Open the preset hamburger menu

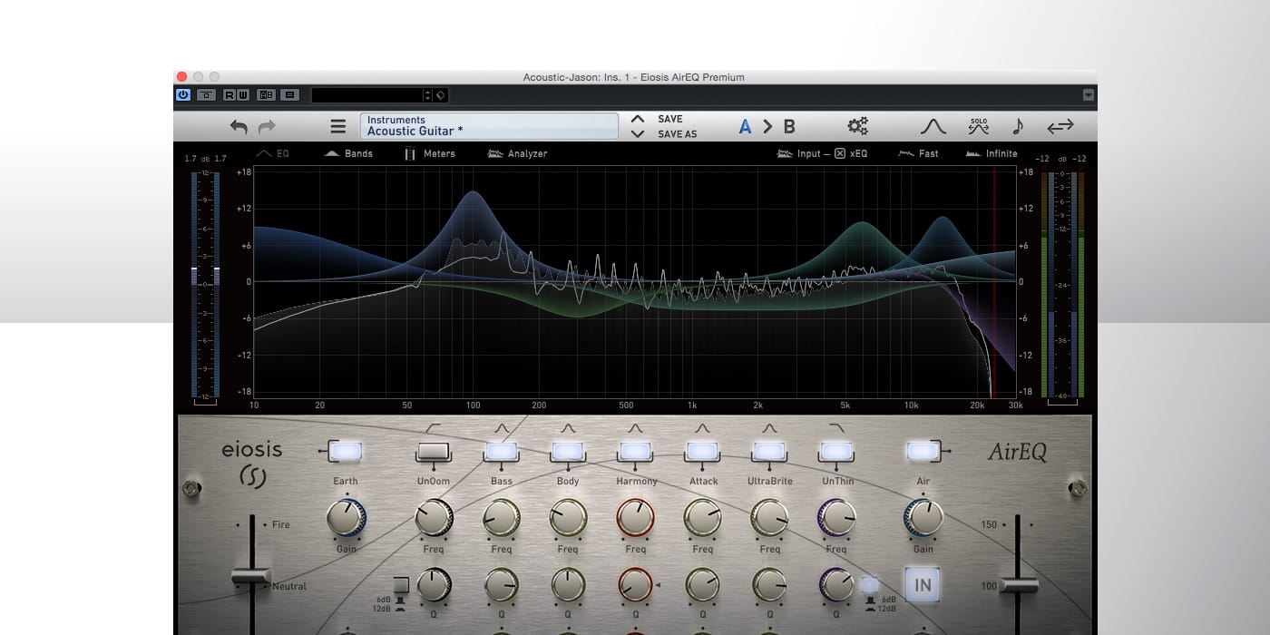pos(337,127)
